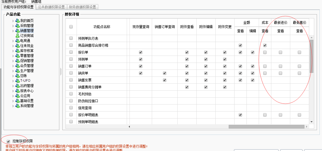Select the 生产管理 tree item label
322x151 pixels.
pos(27,71)
